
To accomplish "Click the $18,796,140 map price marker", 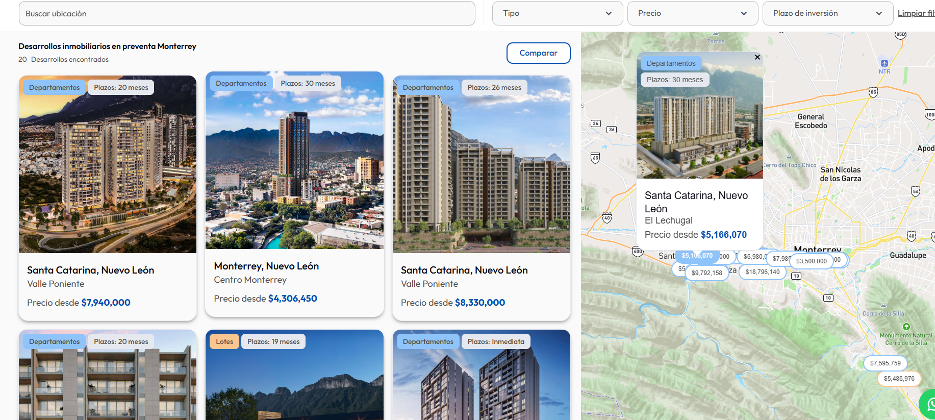I will [x=762, y=272].
